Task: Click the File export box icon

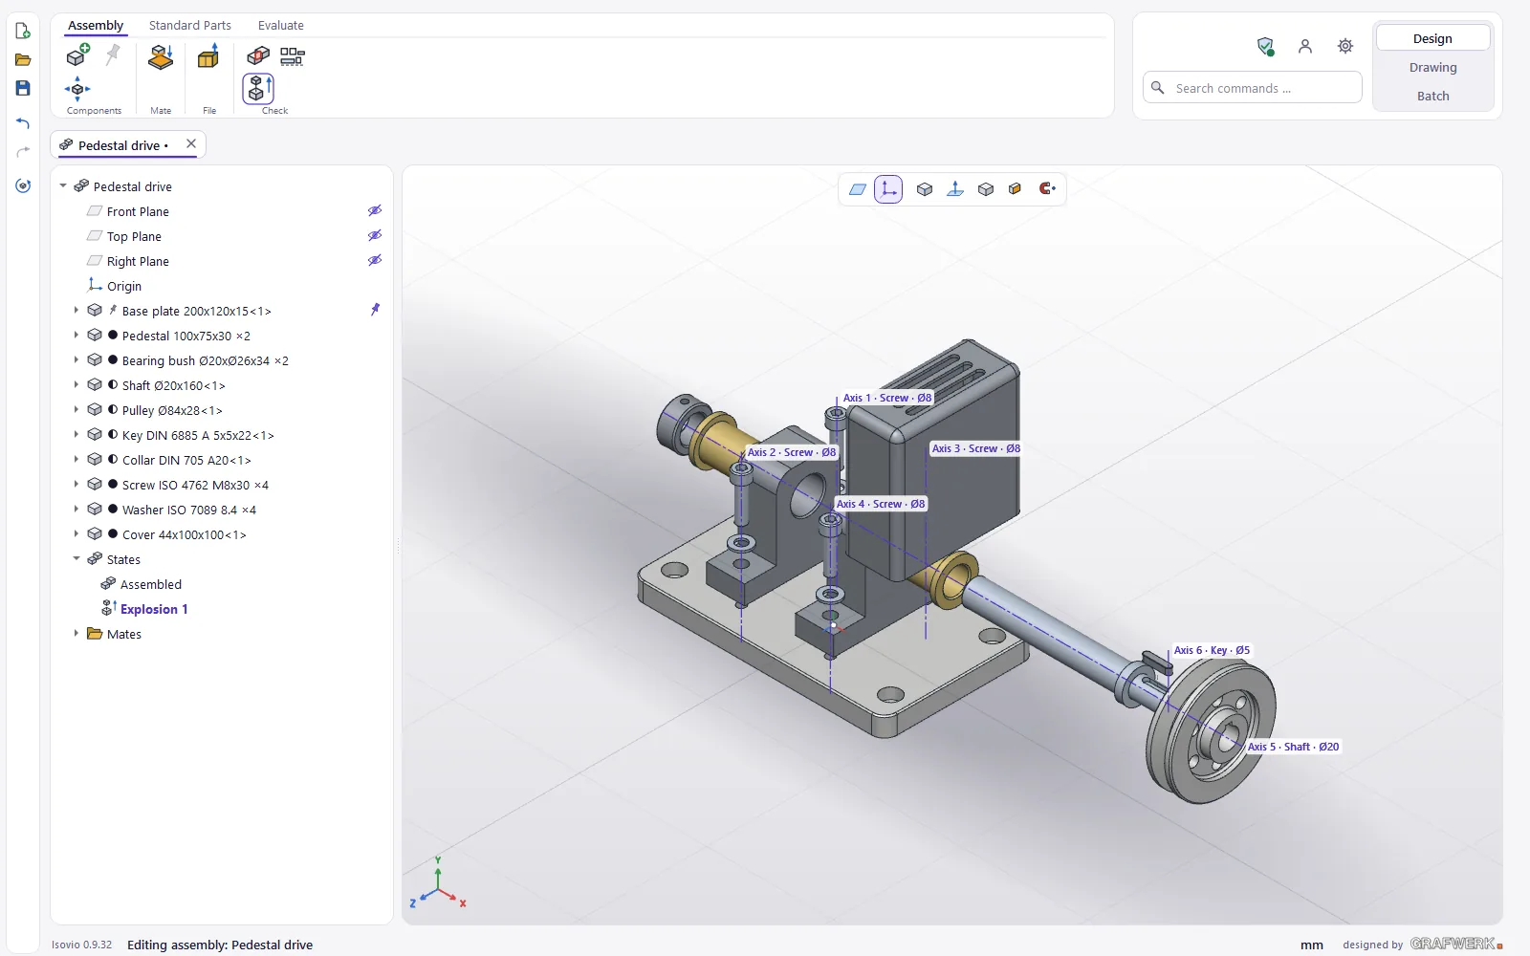Action: (208, 57)
